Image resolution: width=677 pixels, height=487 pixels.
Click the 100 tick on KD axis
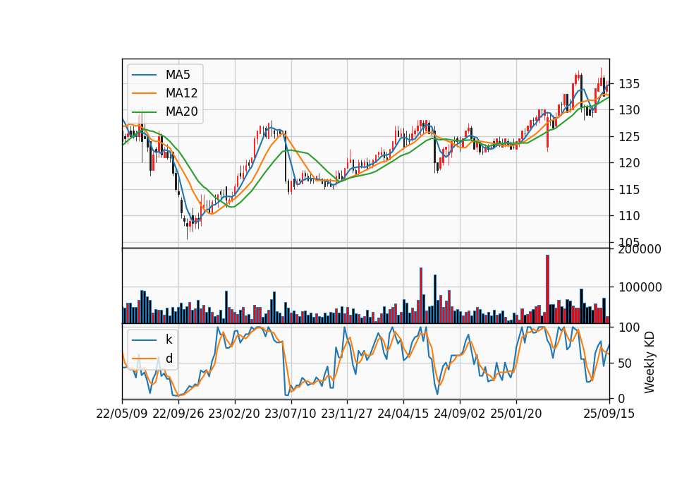tap(629, 327)
